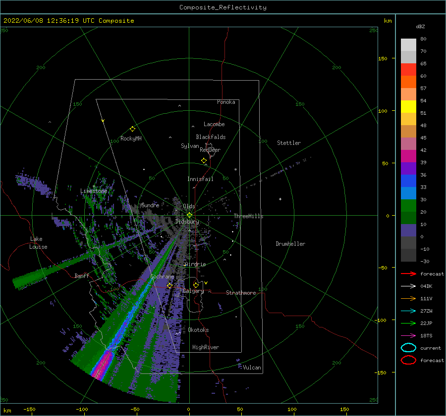Screen dimensions: 446x416
Task: Select the 33 dBZ light blue swatch
Action: tap(408, 193)
